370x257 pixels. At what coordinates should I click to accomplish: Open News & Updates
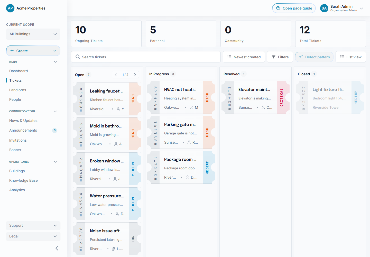click(23, 121)
